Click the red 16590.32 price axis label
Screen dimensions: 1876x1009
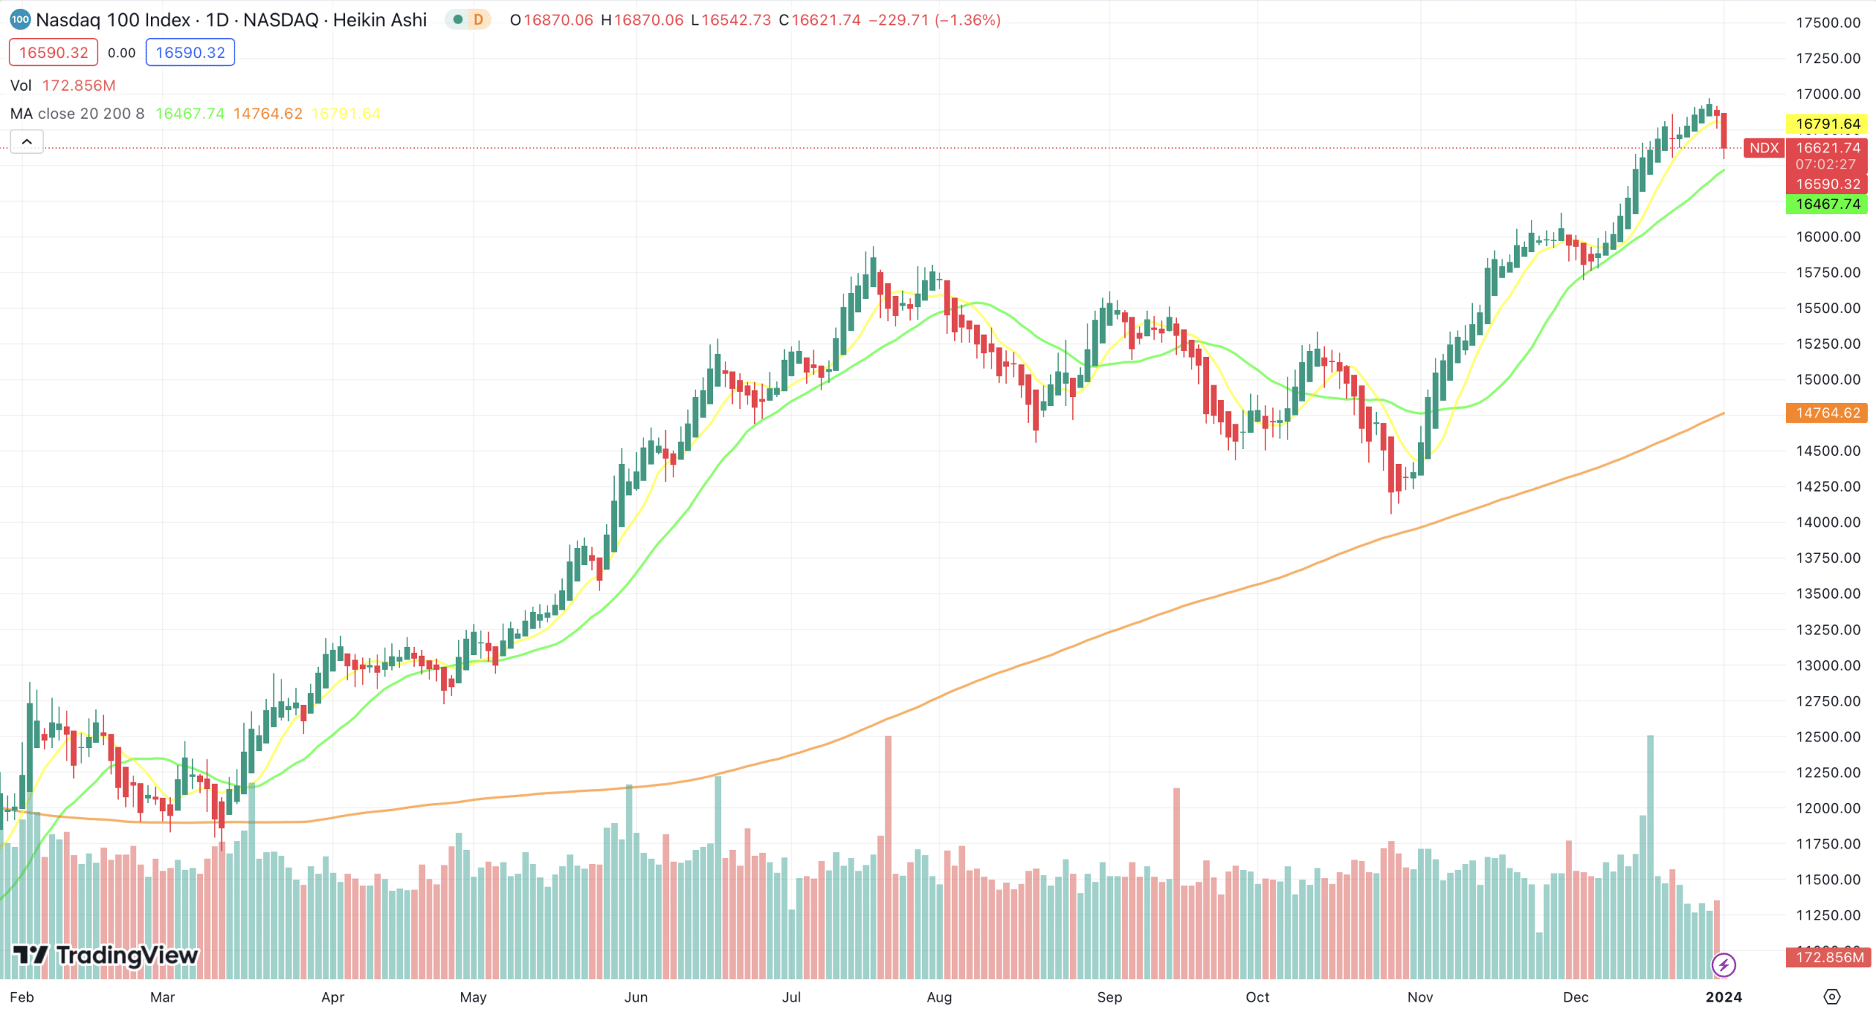[x=1827, y=184]
